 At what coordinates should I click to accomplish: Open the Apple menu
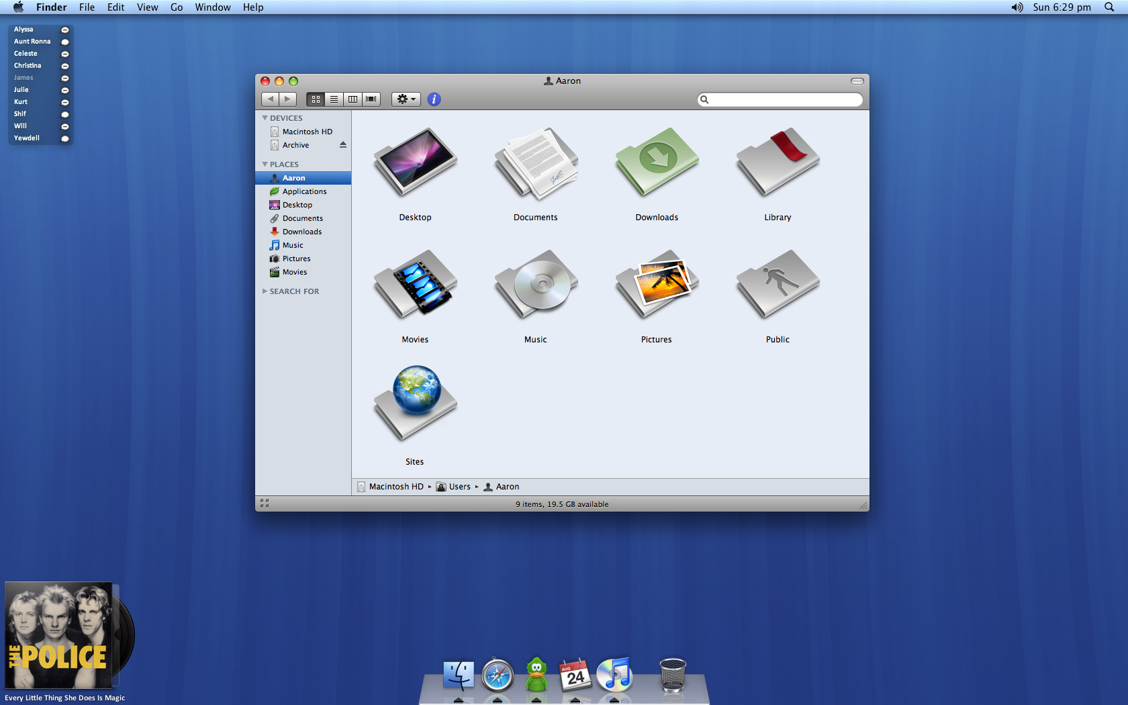[18, 7]
